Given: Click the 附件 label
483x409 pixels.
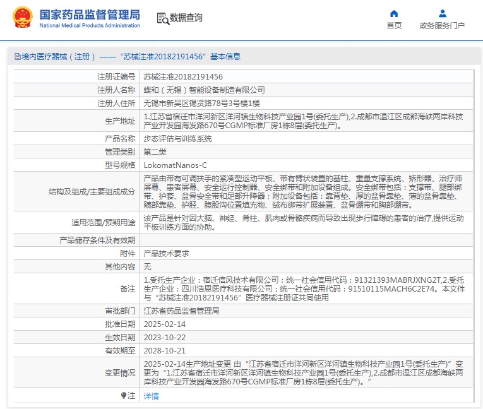Looking at the screenshot, I should (128, 254).
